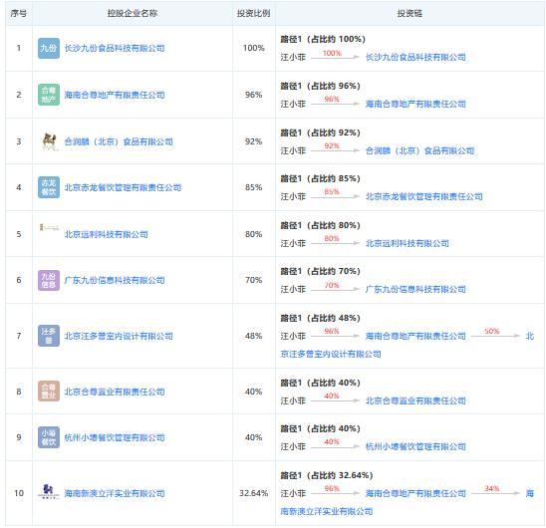
Task: Click 杭州小塘餐饮管理 link in investment chain
Action: [415, 447]
